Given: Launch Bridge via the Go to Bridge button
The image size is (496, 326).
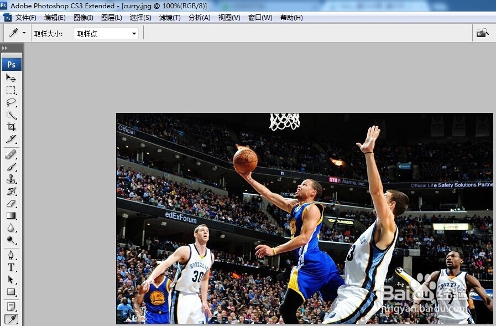Looking at the screenshot, I should pyautogui.click(x=482, y=32).
